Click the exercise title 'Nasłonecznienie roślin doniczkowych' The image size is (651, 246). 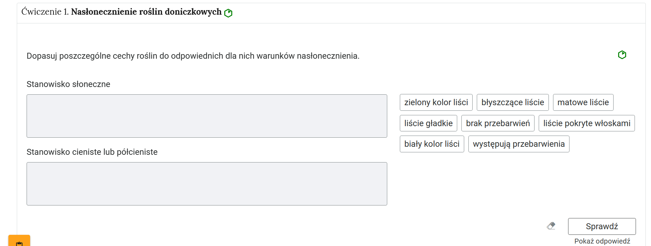click(146, 12)
